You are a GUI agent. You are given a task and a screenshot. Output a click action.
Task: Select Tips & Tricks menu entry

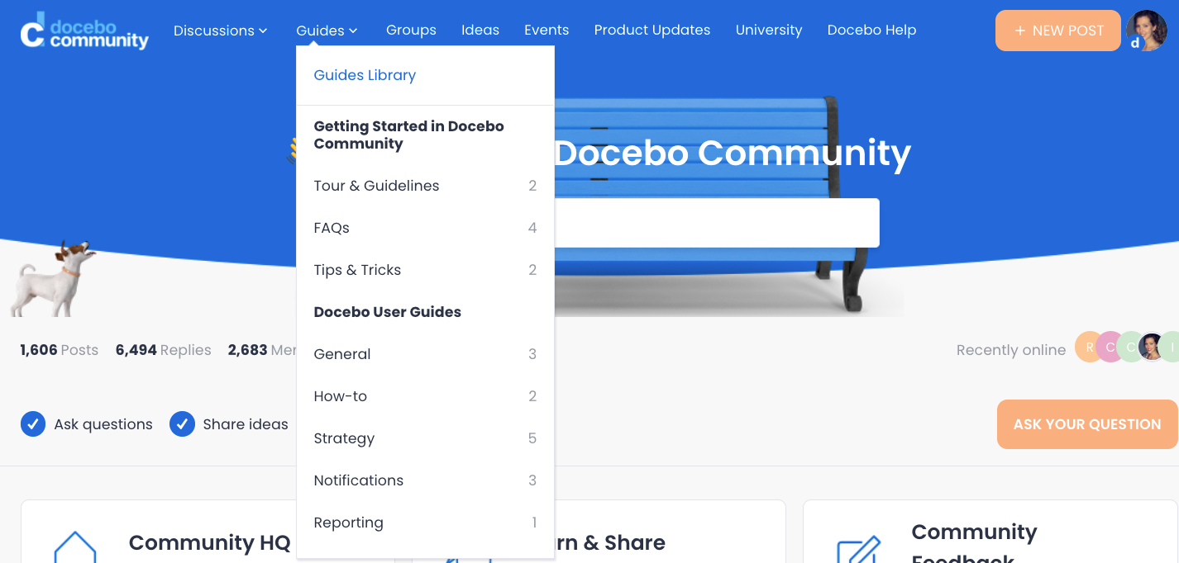(425, 270)
